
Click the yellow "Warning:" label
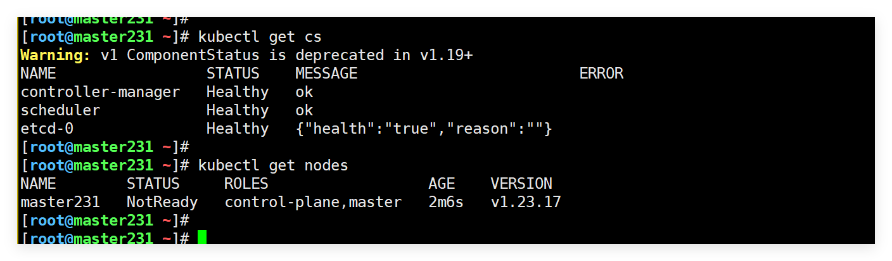point(56,55)
